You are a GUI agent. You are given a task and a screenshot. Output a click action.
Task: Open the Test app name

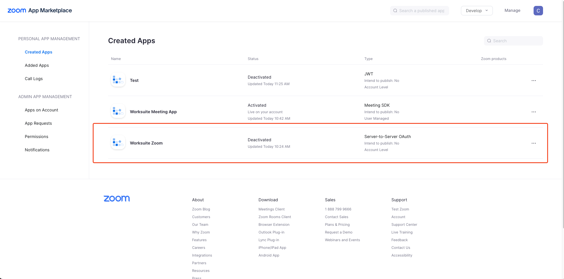134,80
